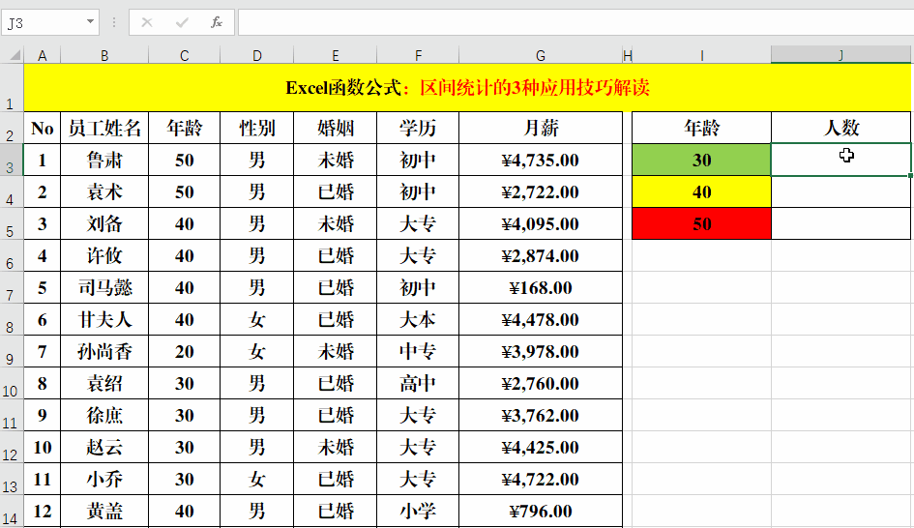
Task: Click salary cell ¥4,735.00
Action: [x=541, y=160]
